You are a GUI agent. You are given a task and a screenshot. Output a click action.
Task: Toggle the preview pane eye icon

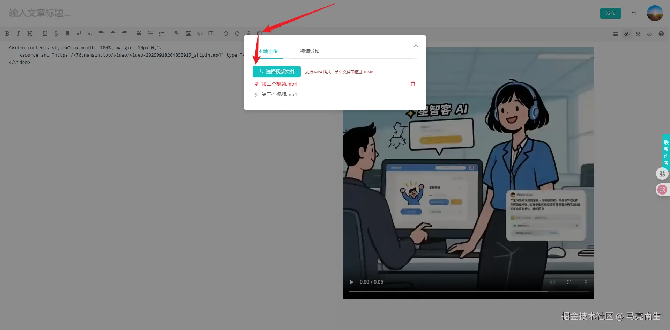tap(627, 34)
